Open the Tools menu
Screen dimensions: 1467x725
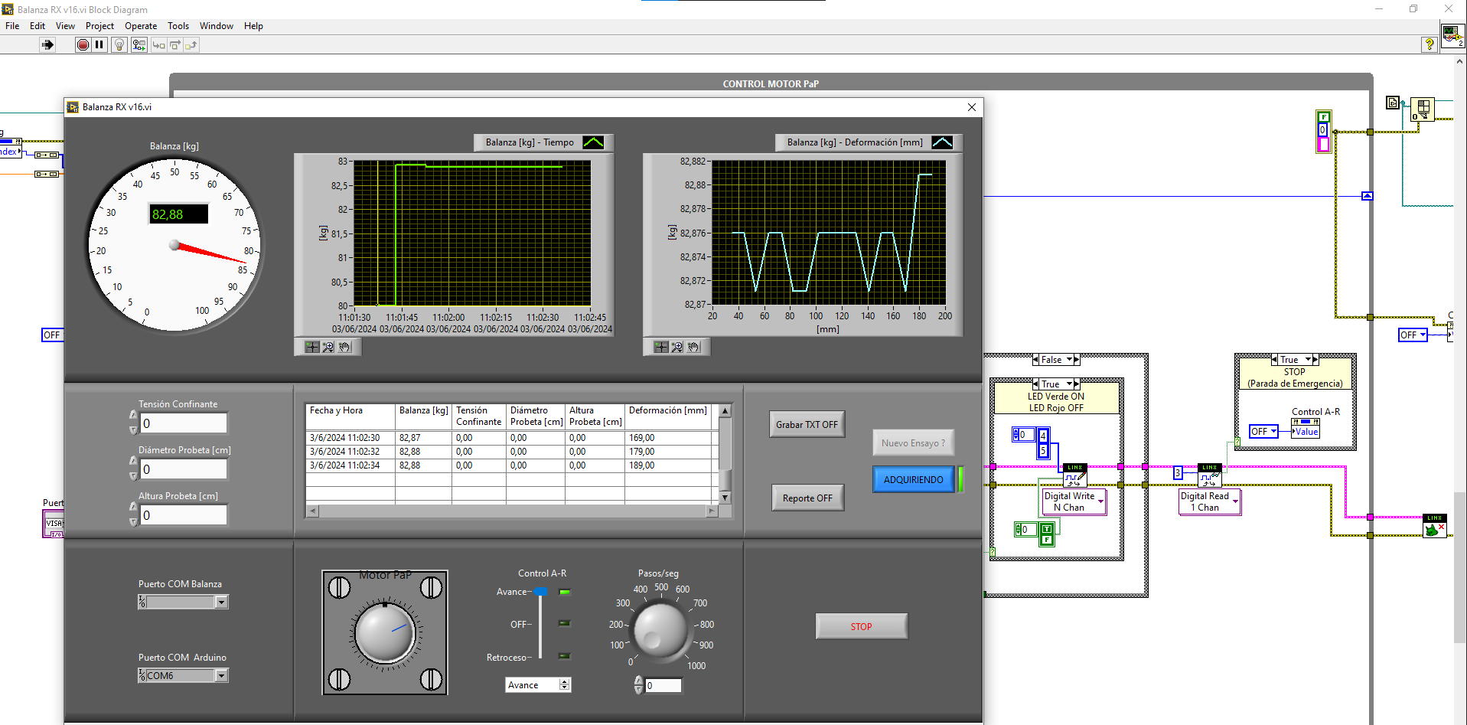[x=178, y=26]
